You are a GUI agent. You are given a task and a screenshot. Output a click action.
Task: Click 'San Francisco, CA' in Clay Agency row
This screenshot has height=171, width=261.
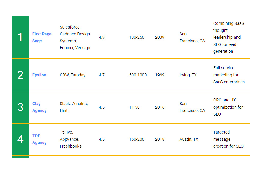tap(192, 107)
